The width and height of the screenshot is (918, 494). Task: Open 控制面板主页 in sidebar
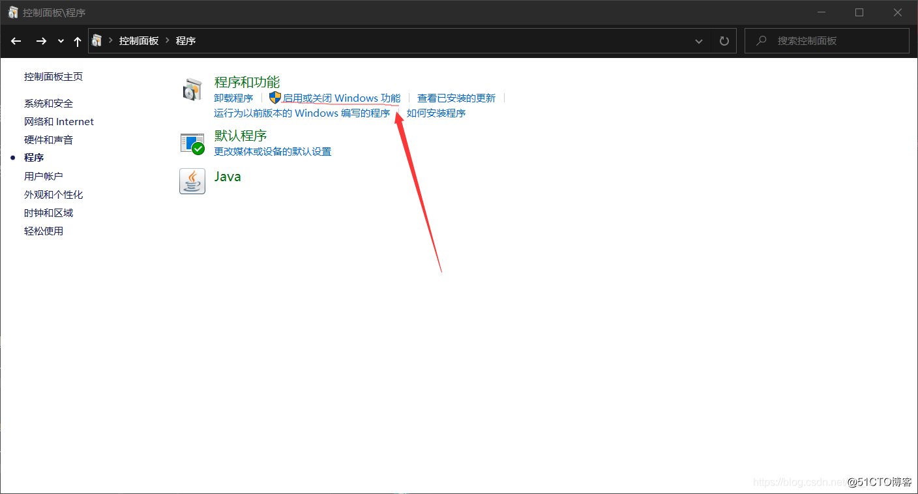pyautogui.click(x=53, y=76)
